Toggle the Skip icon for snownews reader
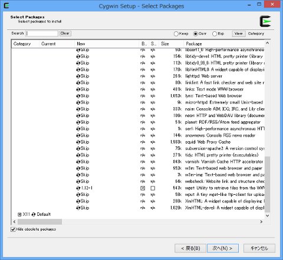The width and height of the screenshot is (283, 260). pyautogui.click(x=78, y=135)
